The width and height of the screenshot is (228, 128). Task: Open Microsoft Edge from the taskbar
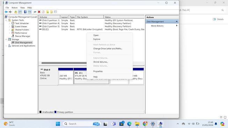point(129,124)
